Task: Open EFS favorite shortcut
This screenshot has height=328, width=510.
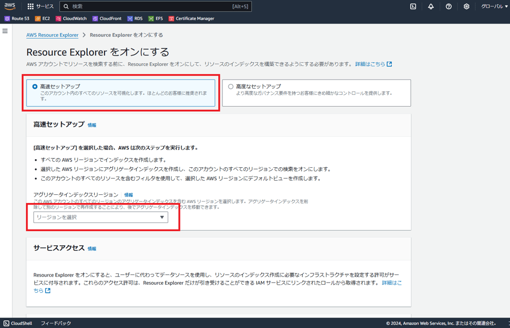Action: [156, 18]
